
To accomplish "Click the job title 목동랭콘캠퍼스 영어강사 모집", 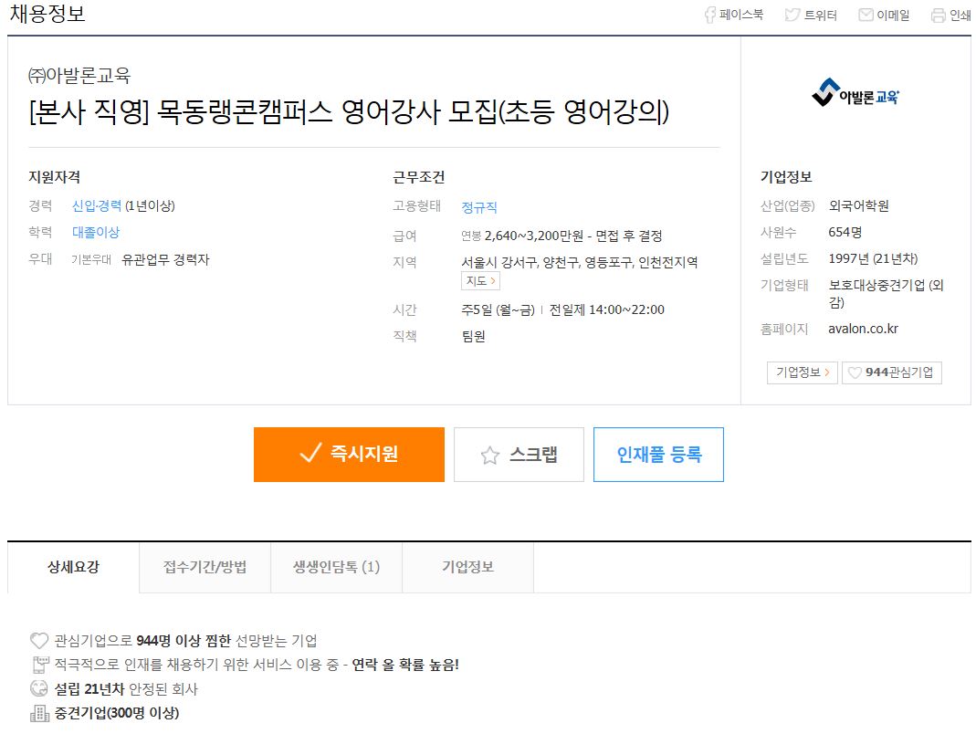I will coord(349,112).
